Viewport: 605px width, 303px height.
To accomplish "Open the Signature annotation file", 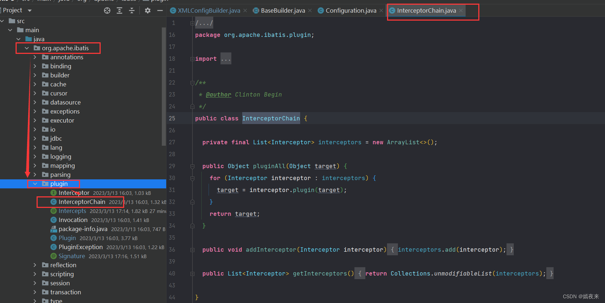I will pyautogui.click(x=72, y=256).
